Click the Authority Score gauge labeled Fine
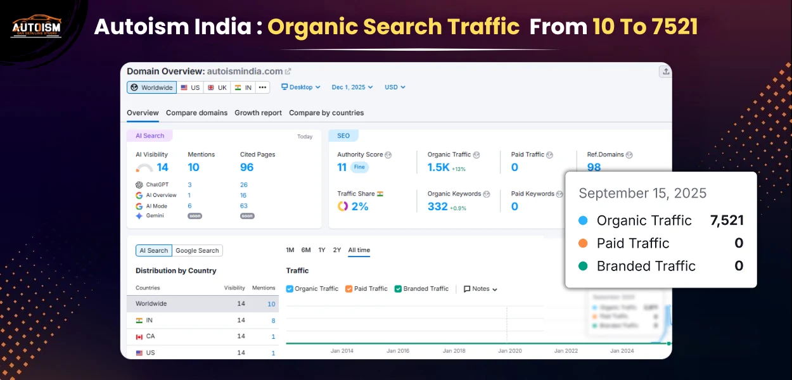The height and width of the screenshot is (380, 792). 359,167
